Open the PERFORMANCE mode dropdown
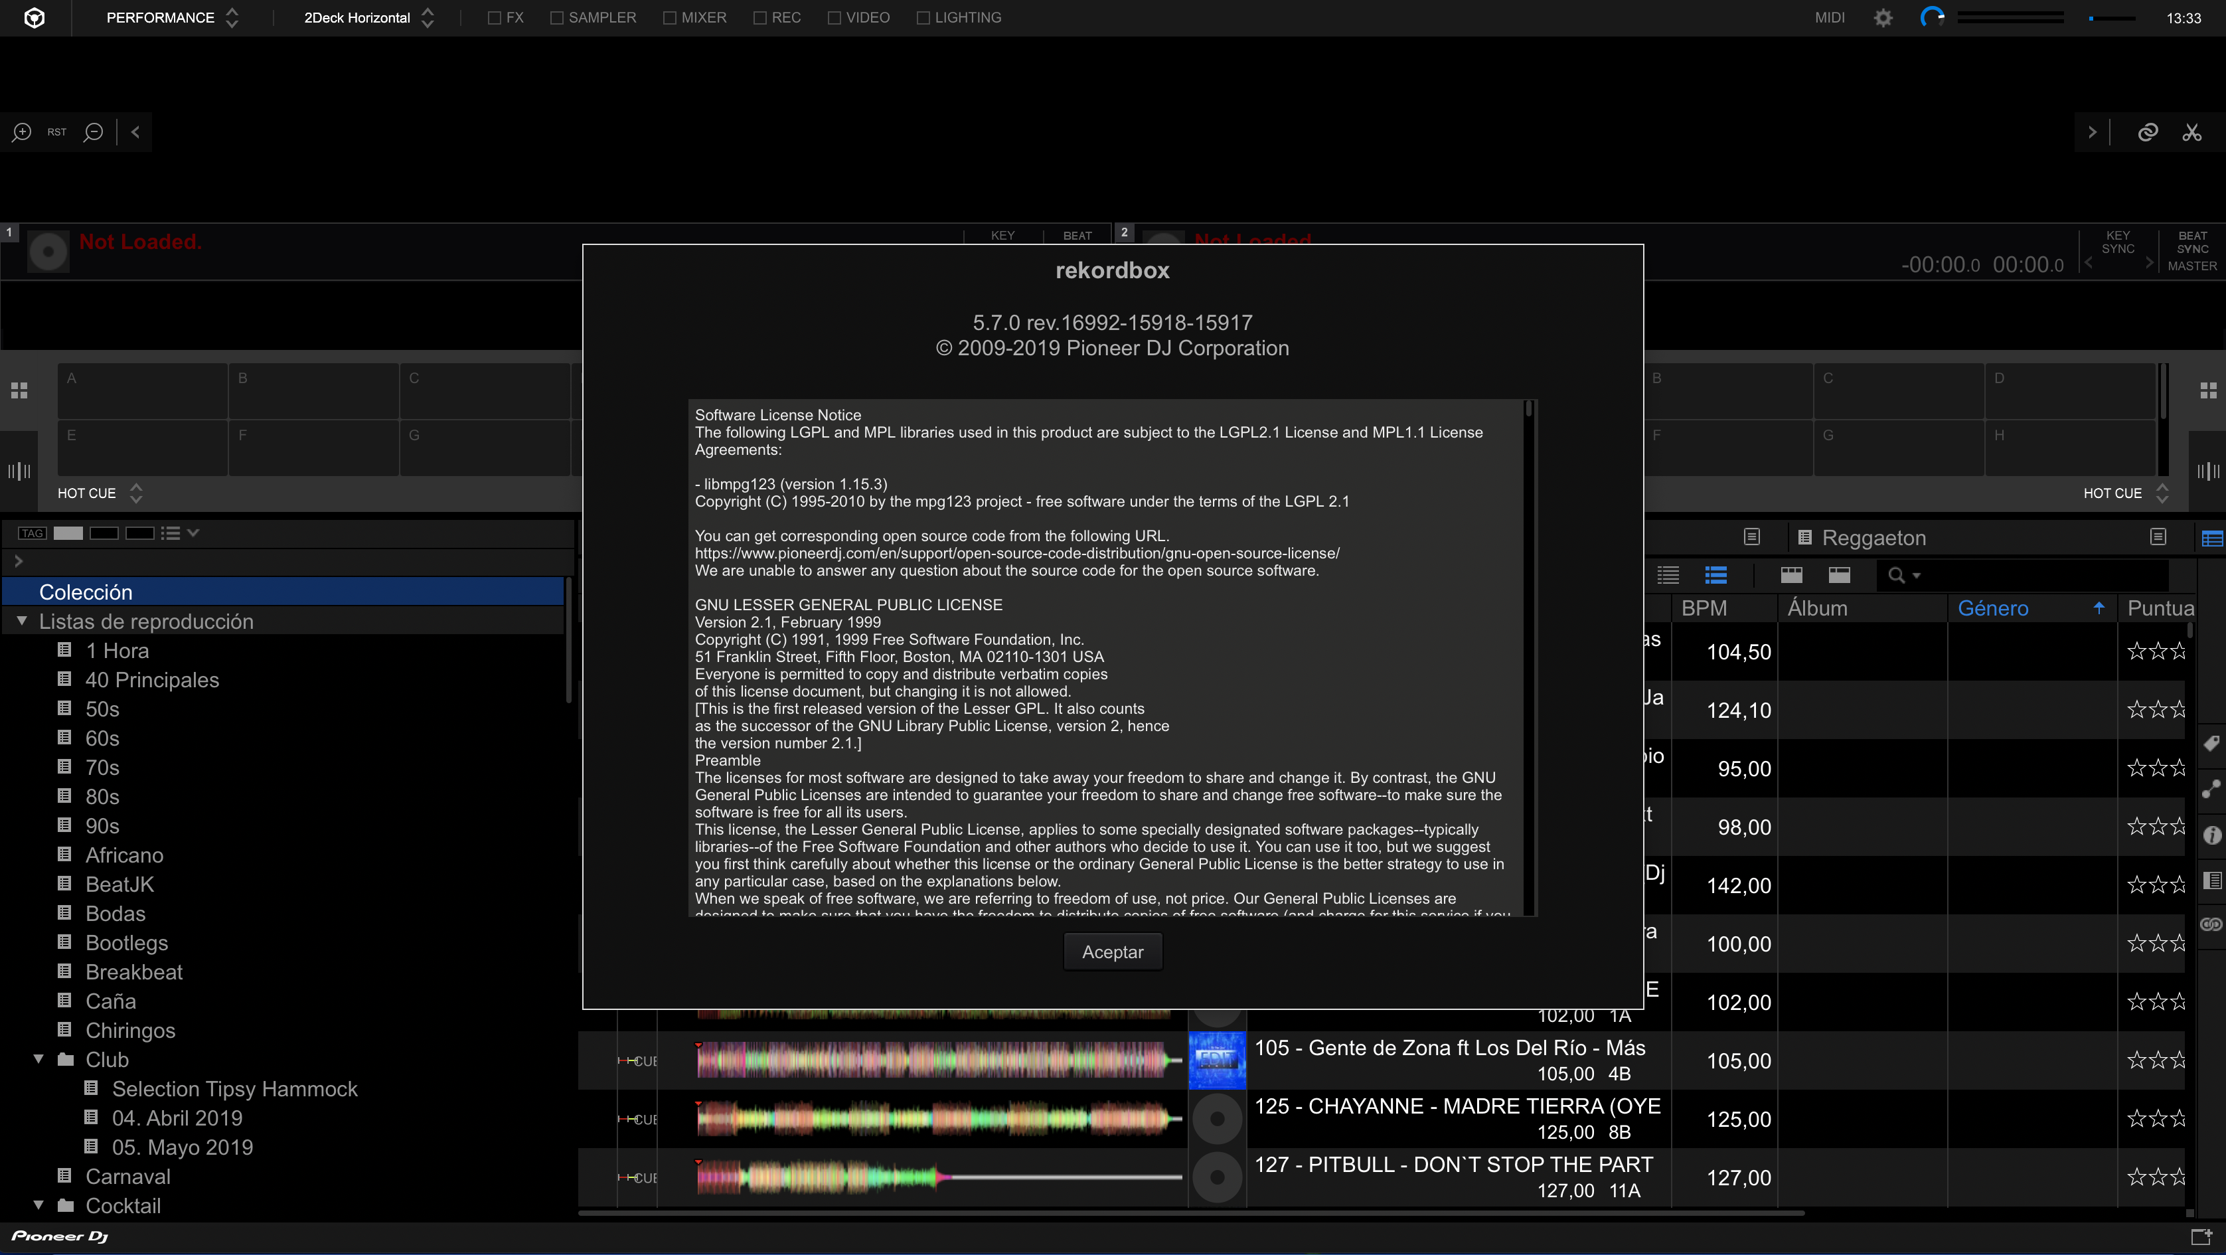This screenshot has width=2226, height=1255. tap(172, 17)
